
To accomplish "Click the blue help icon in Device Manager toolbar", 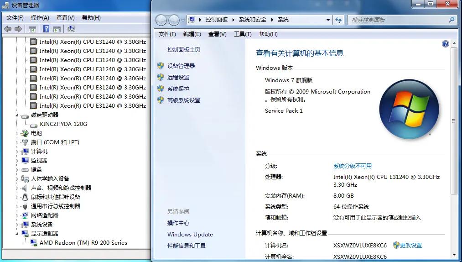I will click(x=46, y=29).
